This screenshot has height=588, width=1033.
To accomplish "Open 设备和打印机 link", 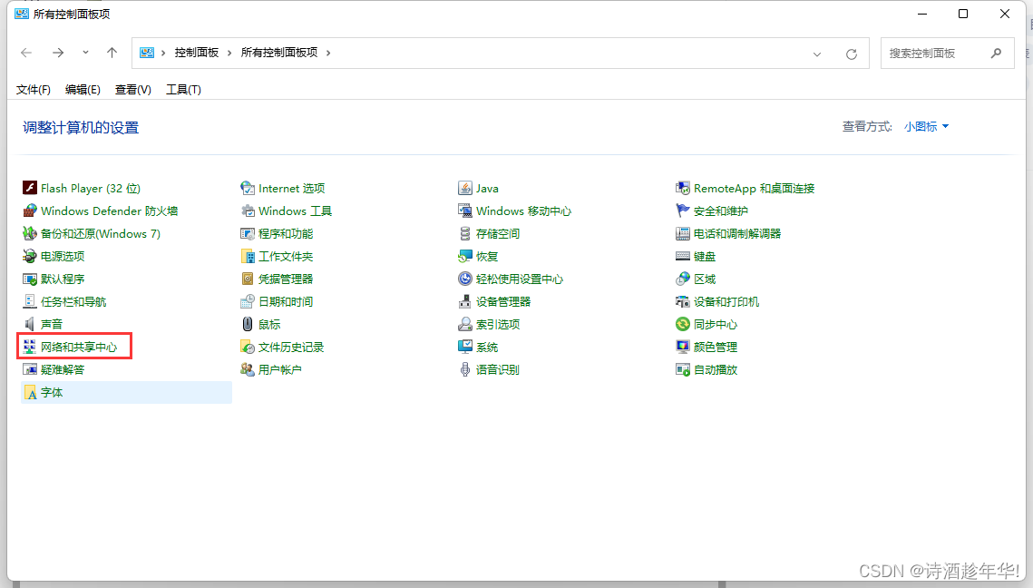I will click(x=726, y=301).
